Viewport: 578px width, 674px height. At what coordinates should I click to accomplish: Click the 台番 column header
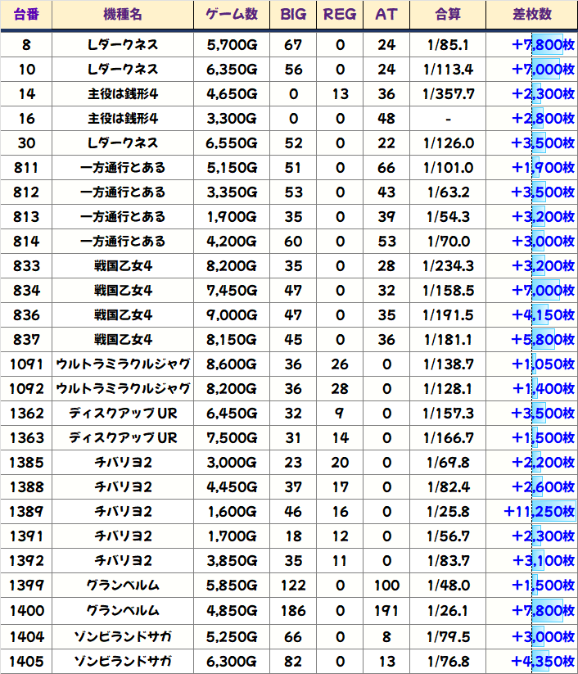(x=26, y=15)
